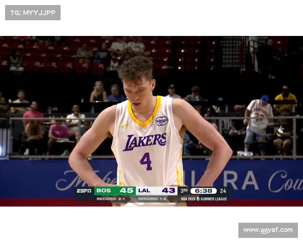Click the NBA 2K26 Summer League label

pos(204,199)
